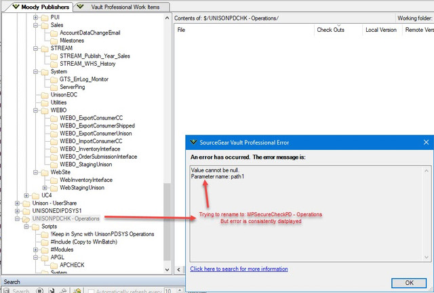Click the folder tree vertical scrollbar thumb
Viewport: 434px width, 293px height.
coord(167,222)
